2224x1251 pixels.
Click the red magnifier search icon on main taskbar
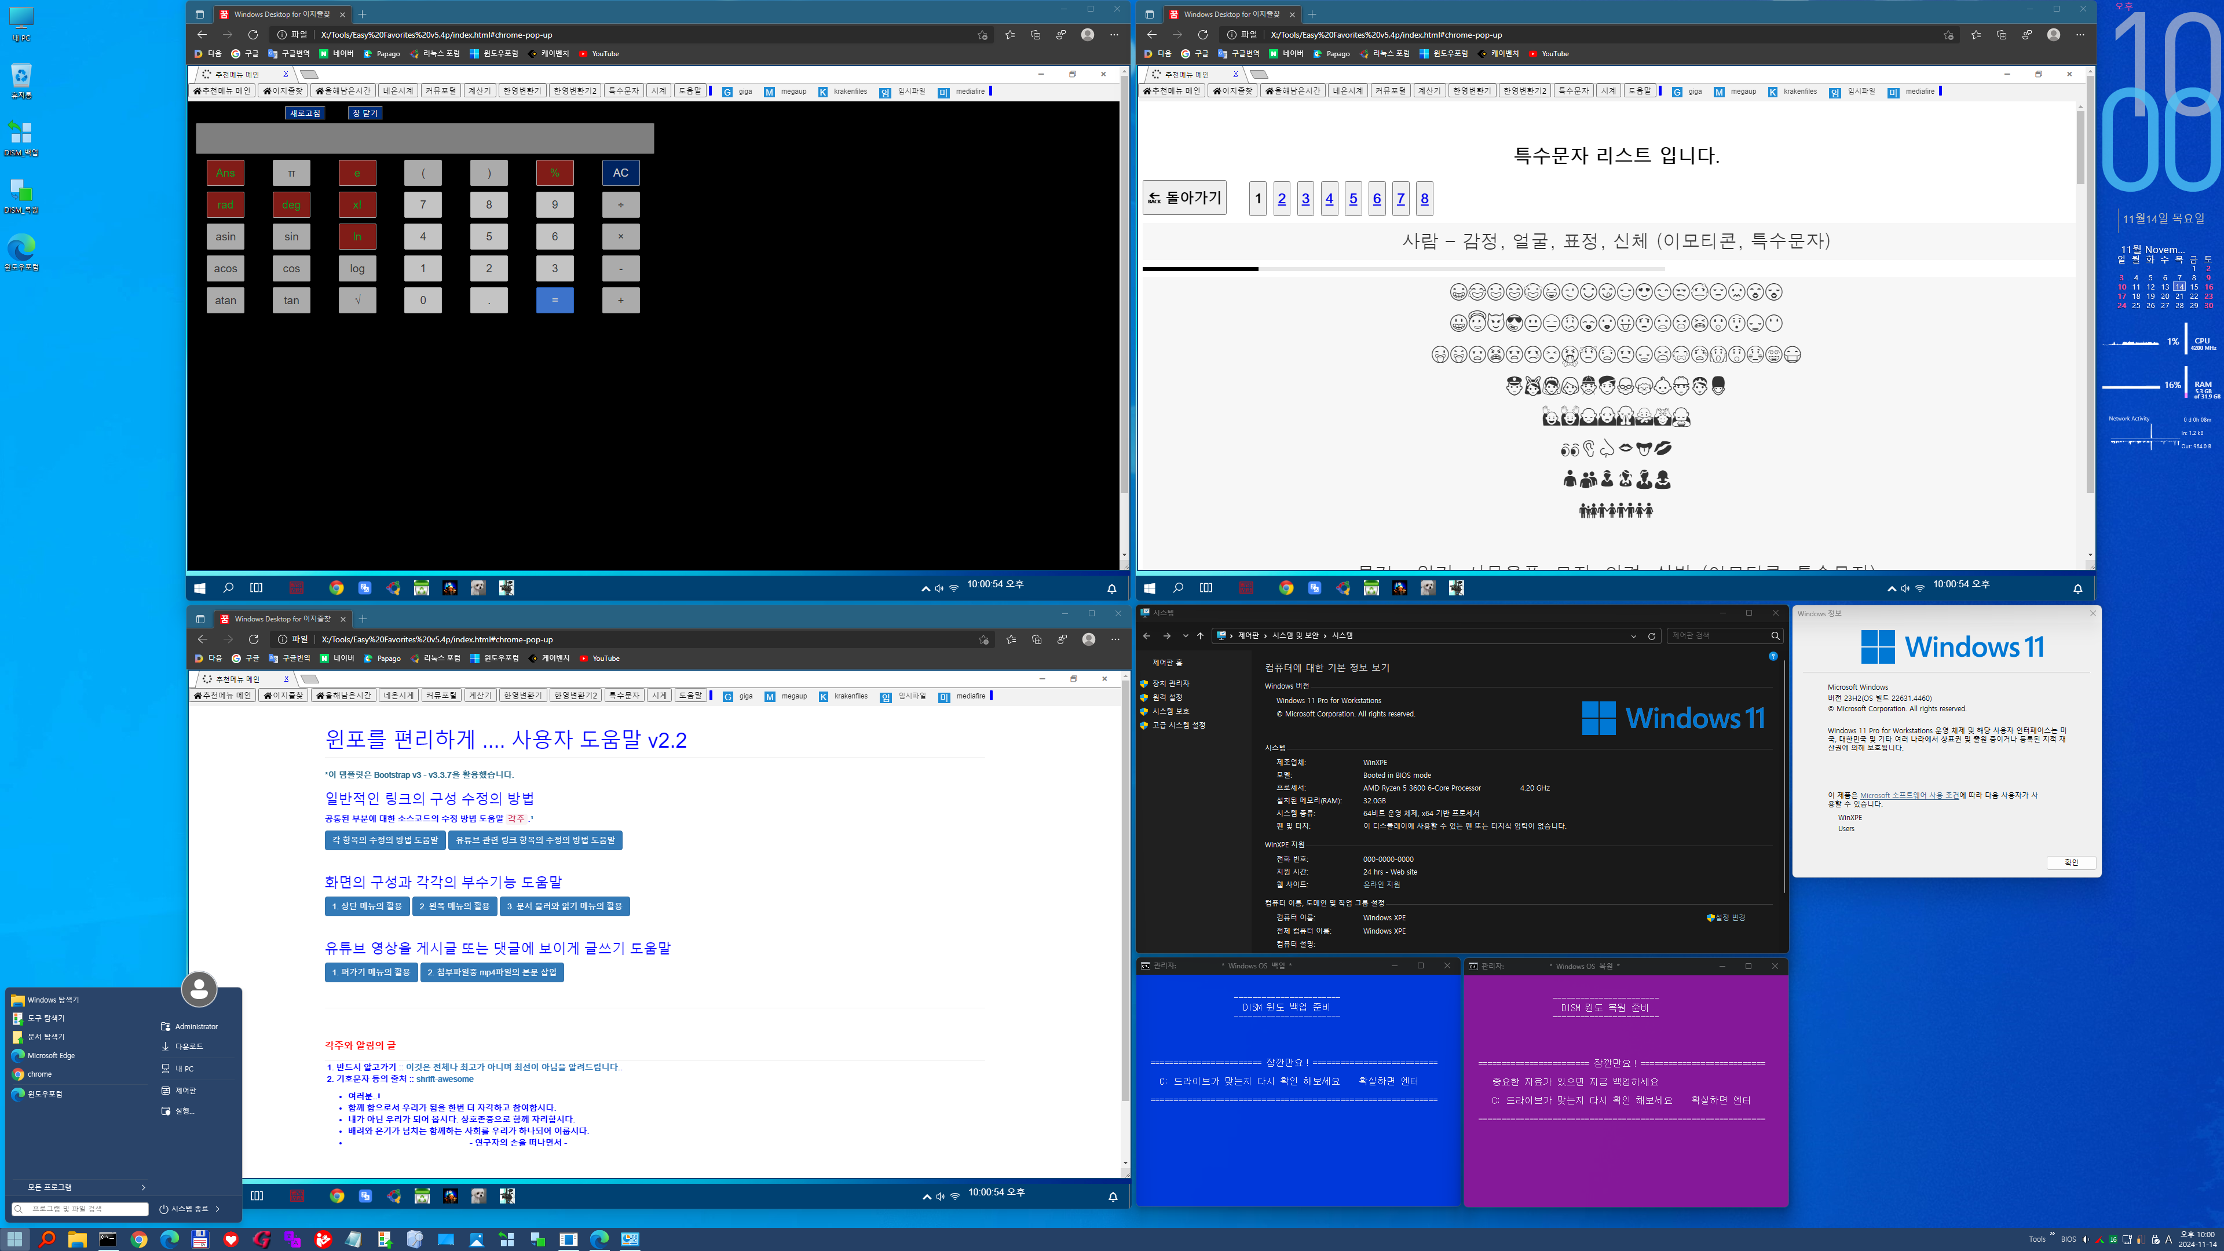[46, 1240]
